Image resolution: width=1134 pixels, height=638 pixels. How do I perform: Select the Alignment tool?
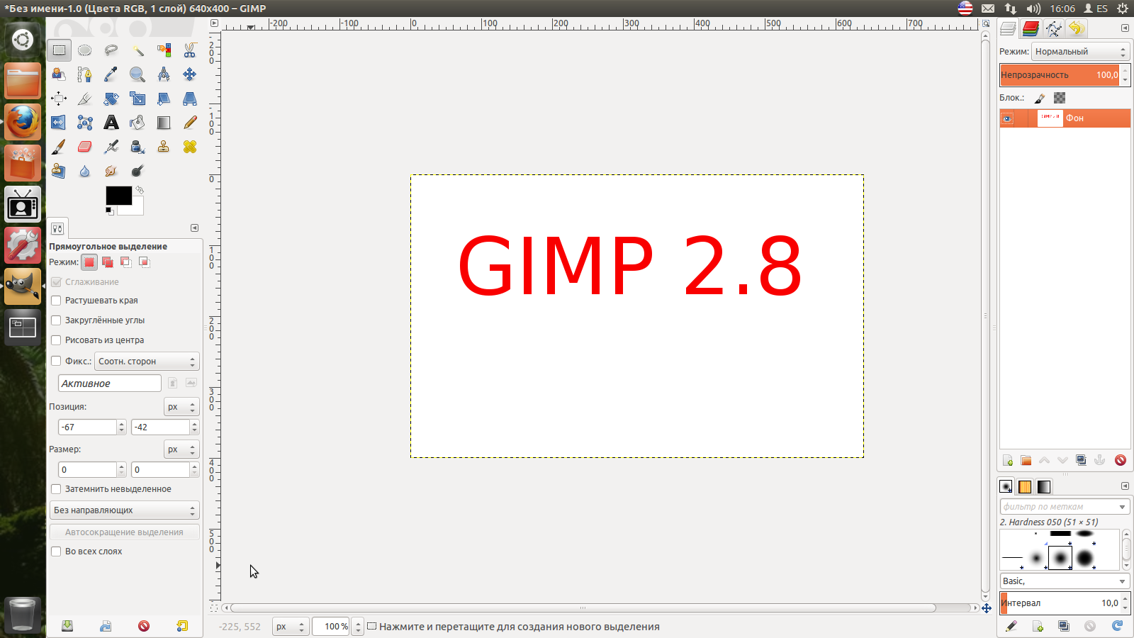click(59, 99)
